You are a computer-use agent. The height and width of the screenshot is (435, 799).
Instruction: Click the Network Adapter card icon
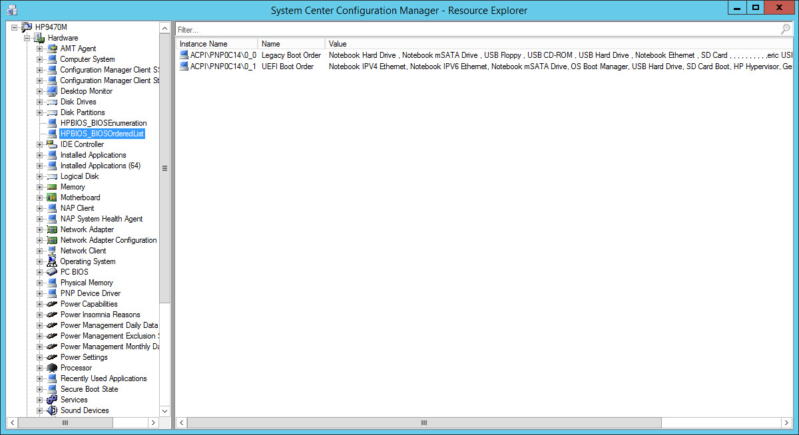point(52,229)
